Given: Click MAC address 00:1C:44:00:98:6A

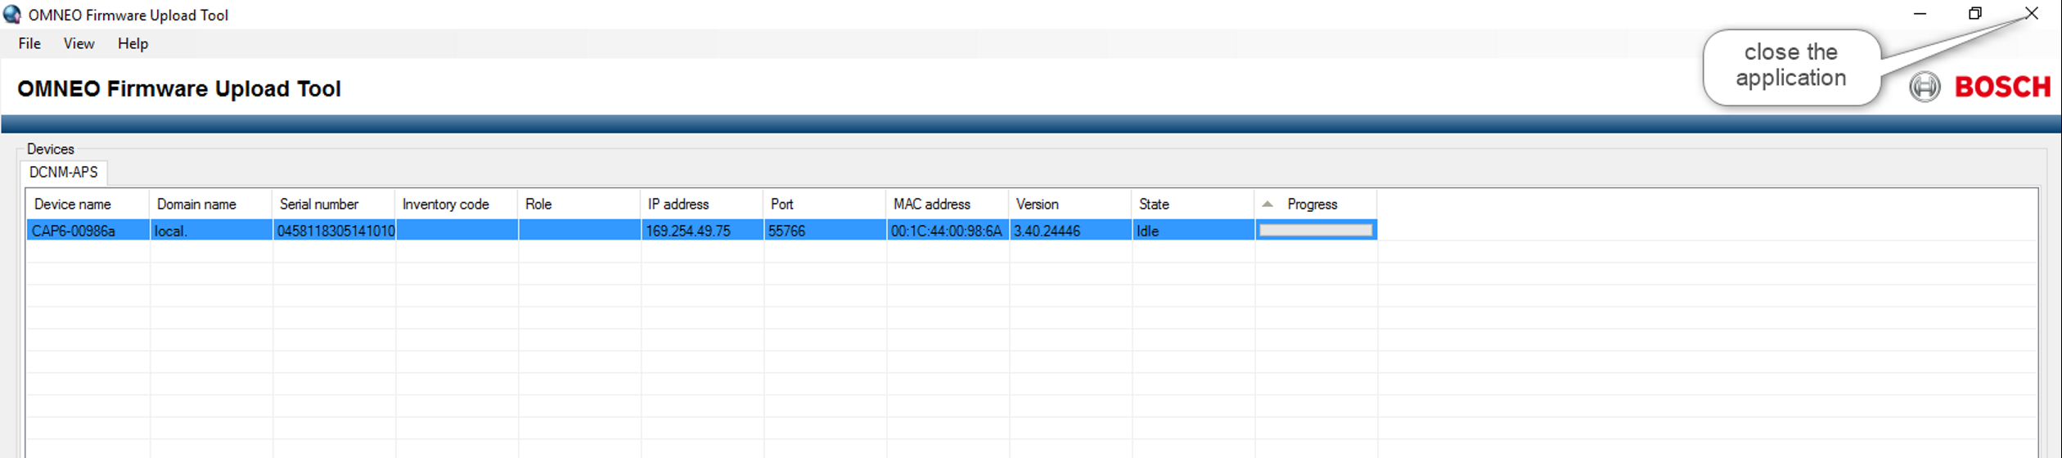Looking at the screenshot, I should [x=948, y=231].
